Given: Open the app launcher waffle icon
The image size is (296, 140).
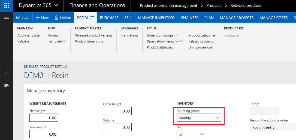Looking at the screenshot, I should click(7, 5).
